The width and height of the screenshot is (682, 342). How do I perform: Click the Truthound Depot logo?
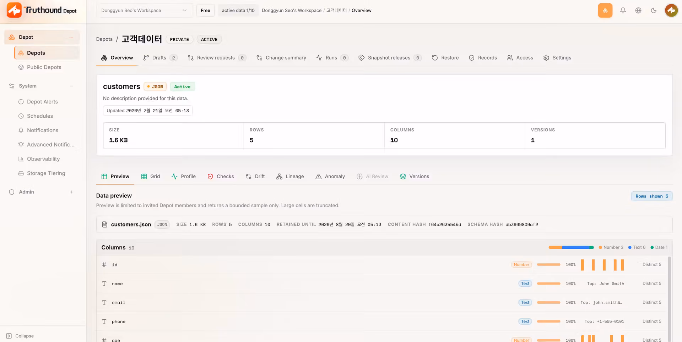pyautogui.click(x=42, y=10)
